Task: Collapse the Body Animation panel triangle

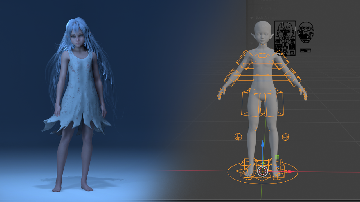Action: point(252,17)
